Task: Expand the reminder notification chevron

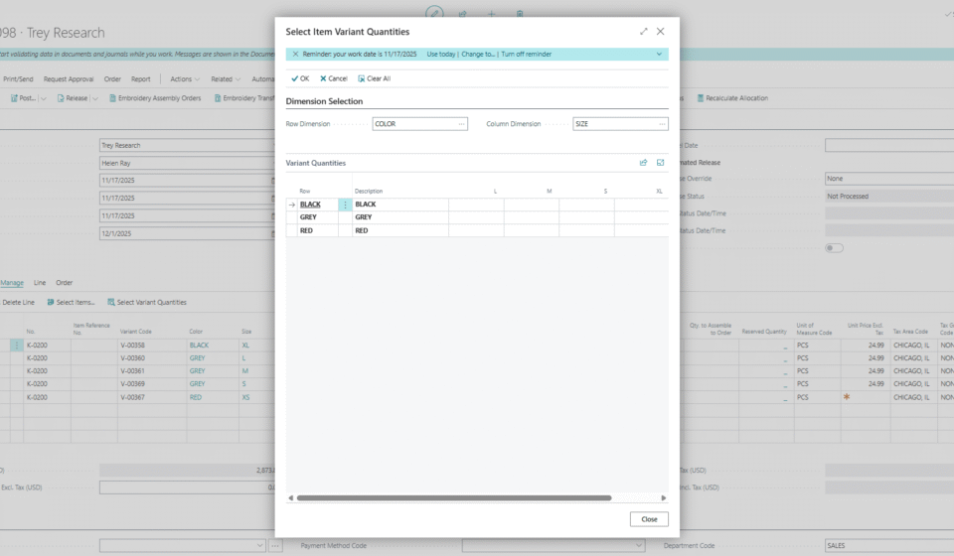Action: 659,54
